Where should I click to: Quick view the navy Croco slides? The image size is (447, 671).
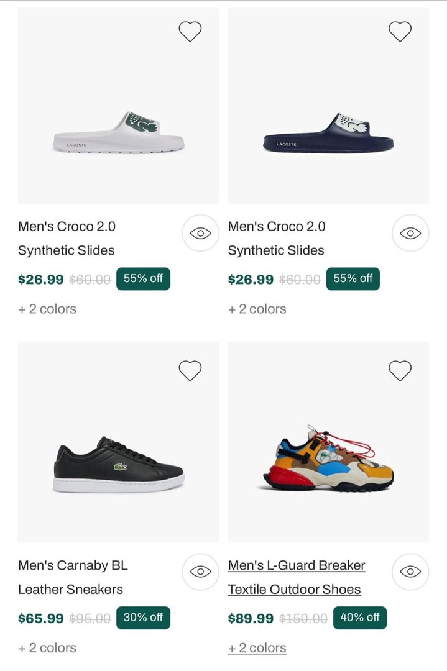[x=410, y=233]
